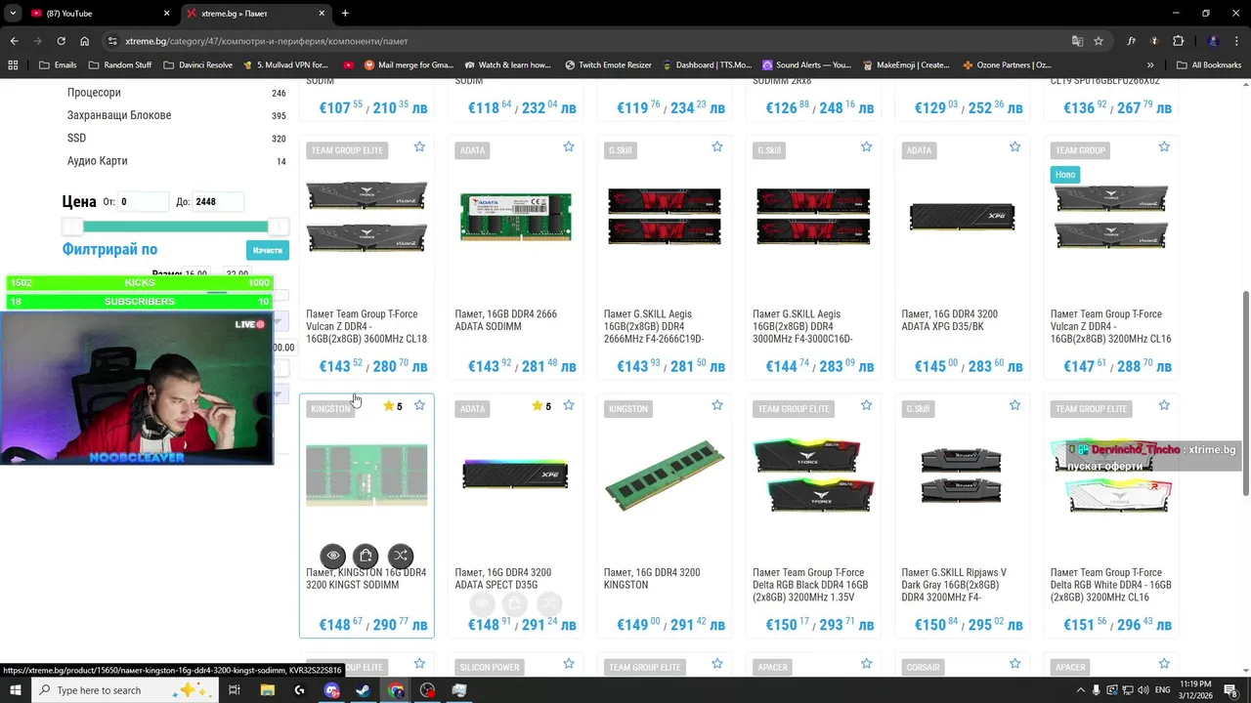Show hidden system tray icons chevron
1251x703 pixels.
(x=1079, y=690)
